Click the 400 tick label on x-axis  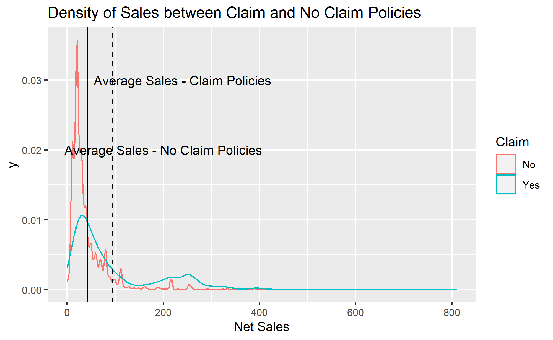tap(259, 313)
